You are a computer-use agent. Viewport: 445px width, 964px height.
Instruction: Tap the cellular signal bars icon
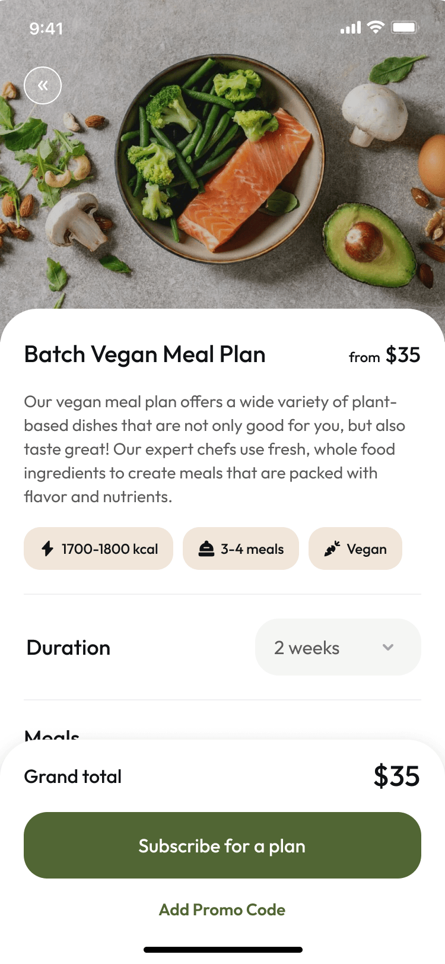pyautogui.click(x=350, y=28)
